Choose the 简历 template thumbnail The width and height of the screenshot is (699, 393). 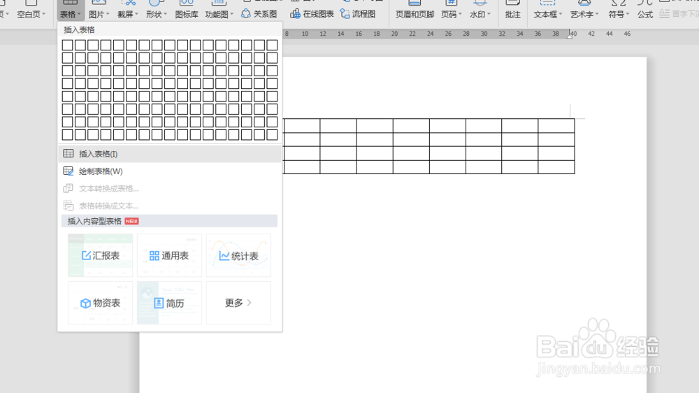[169, 303]
